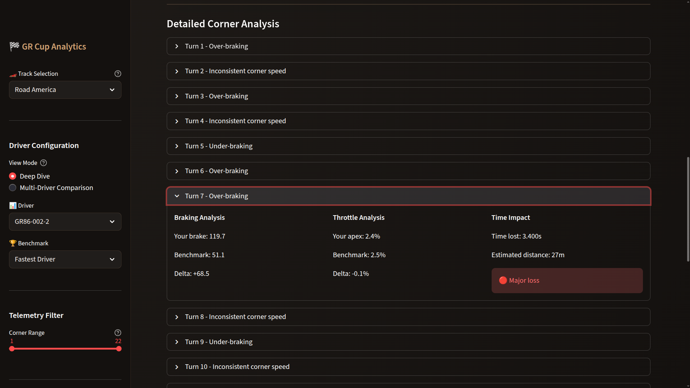690x388 pixels.
Task: Click the race car icon beside Track Selection
Action: click(x=13, y=75)
